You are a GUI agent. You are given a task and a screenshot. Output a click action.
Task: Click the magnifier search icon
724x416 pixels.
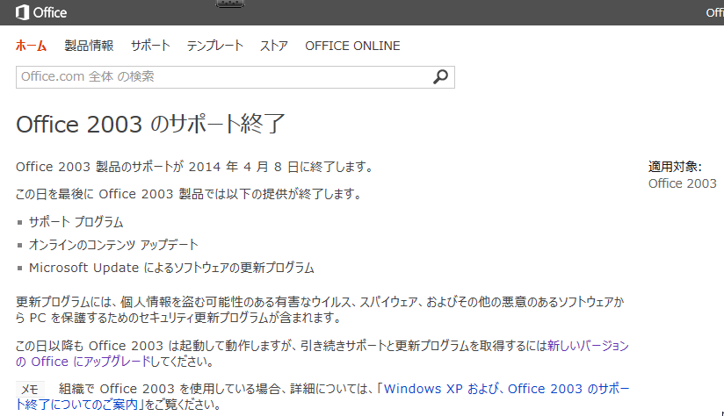[x=440, y=76]
